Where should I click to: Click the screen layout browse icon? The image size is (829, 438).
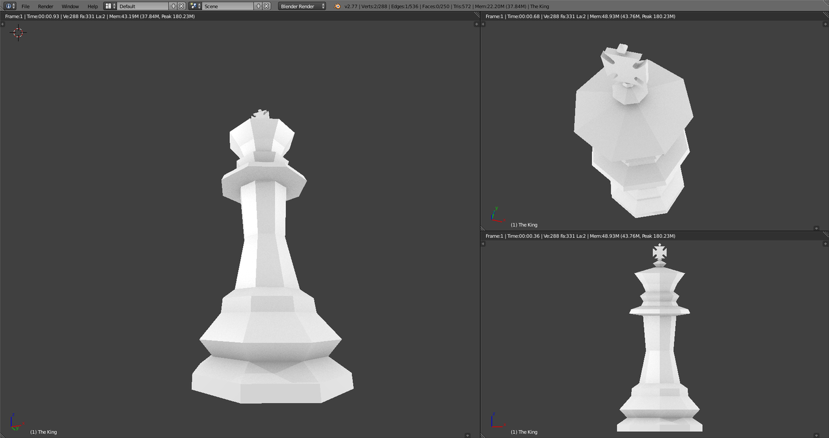(x=110, y=6)
